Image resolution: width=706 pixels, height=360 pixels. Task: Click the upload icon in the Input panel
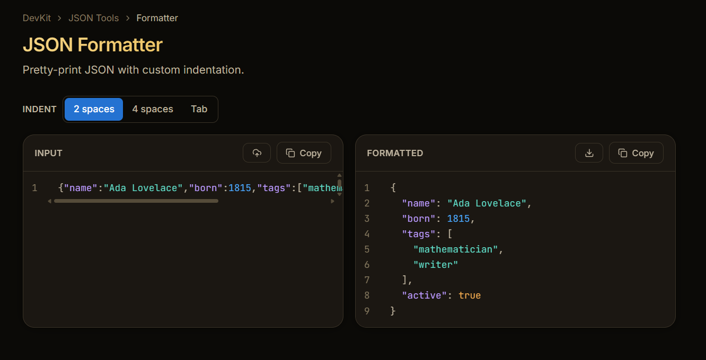click(x=257, y=153)
